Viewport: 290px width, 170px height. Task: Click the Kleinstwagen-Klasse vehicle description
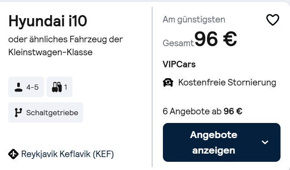coord(65,46)
